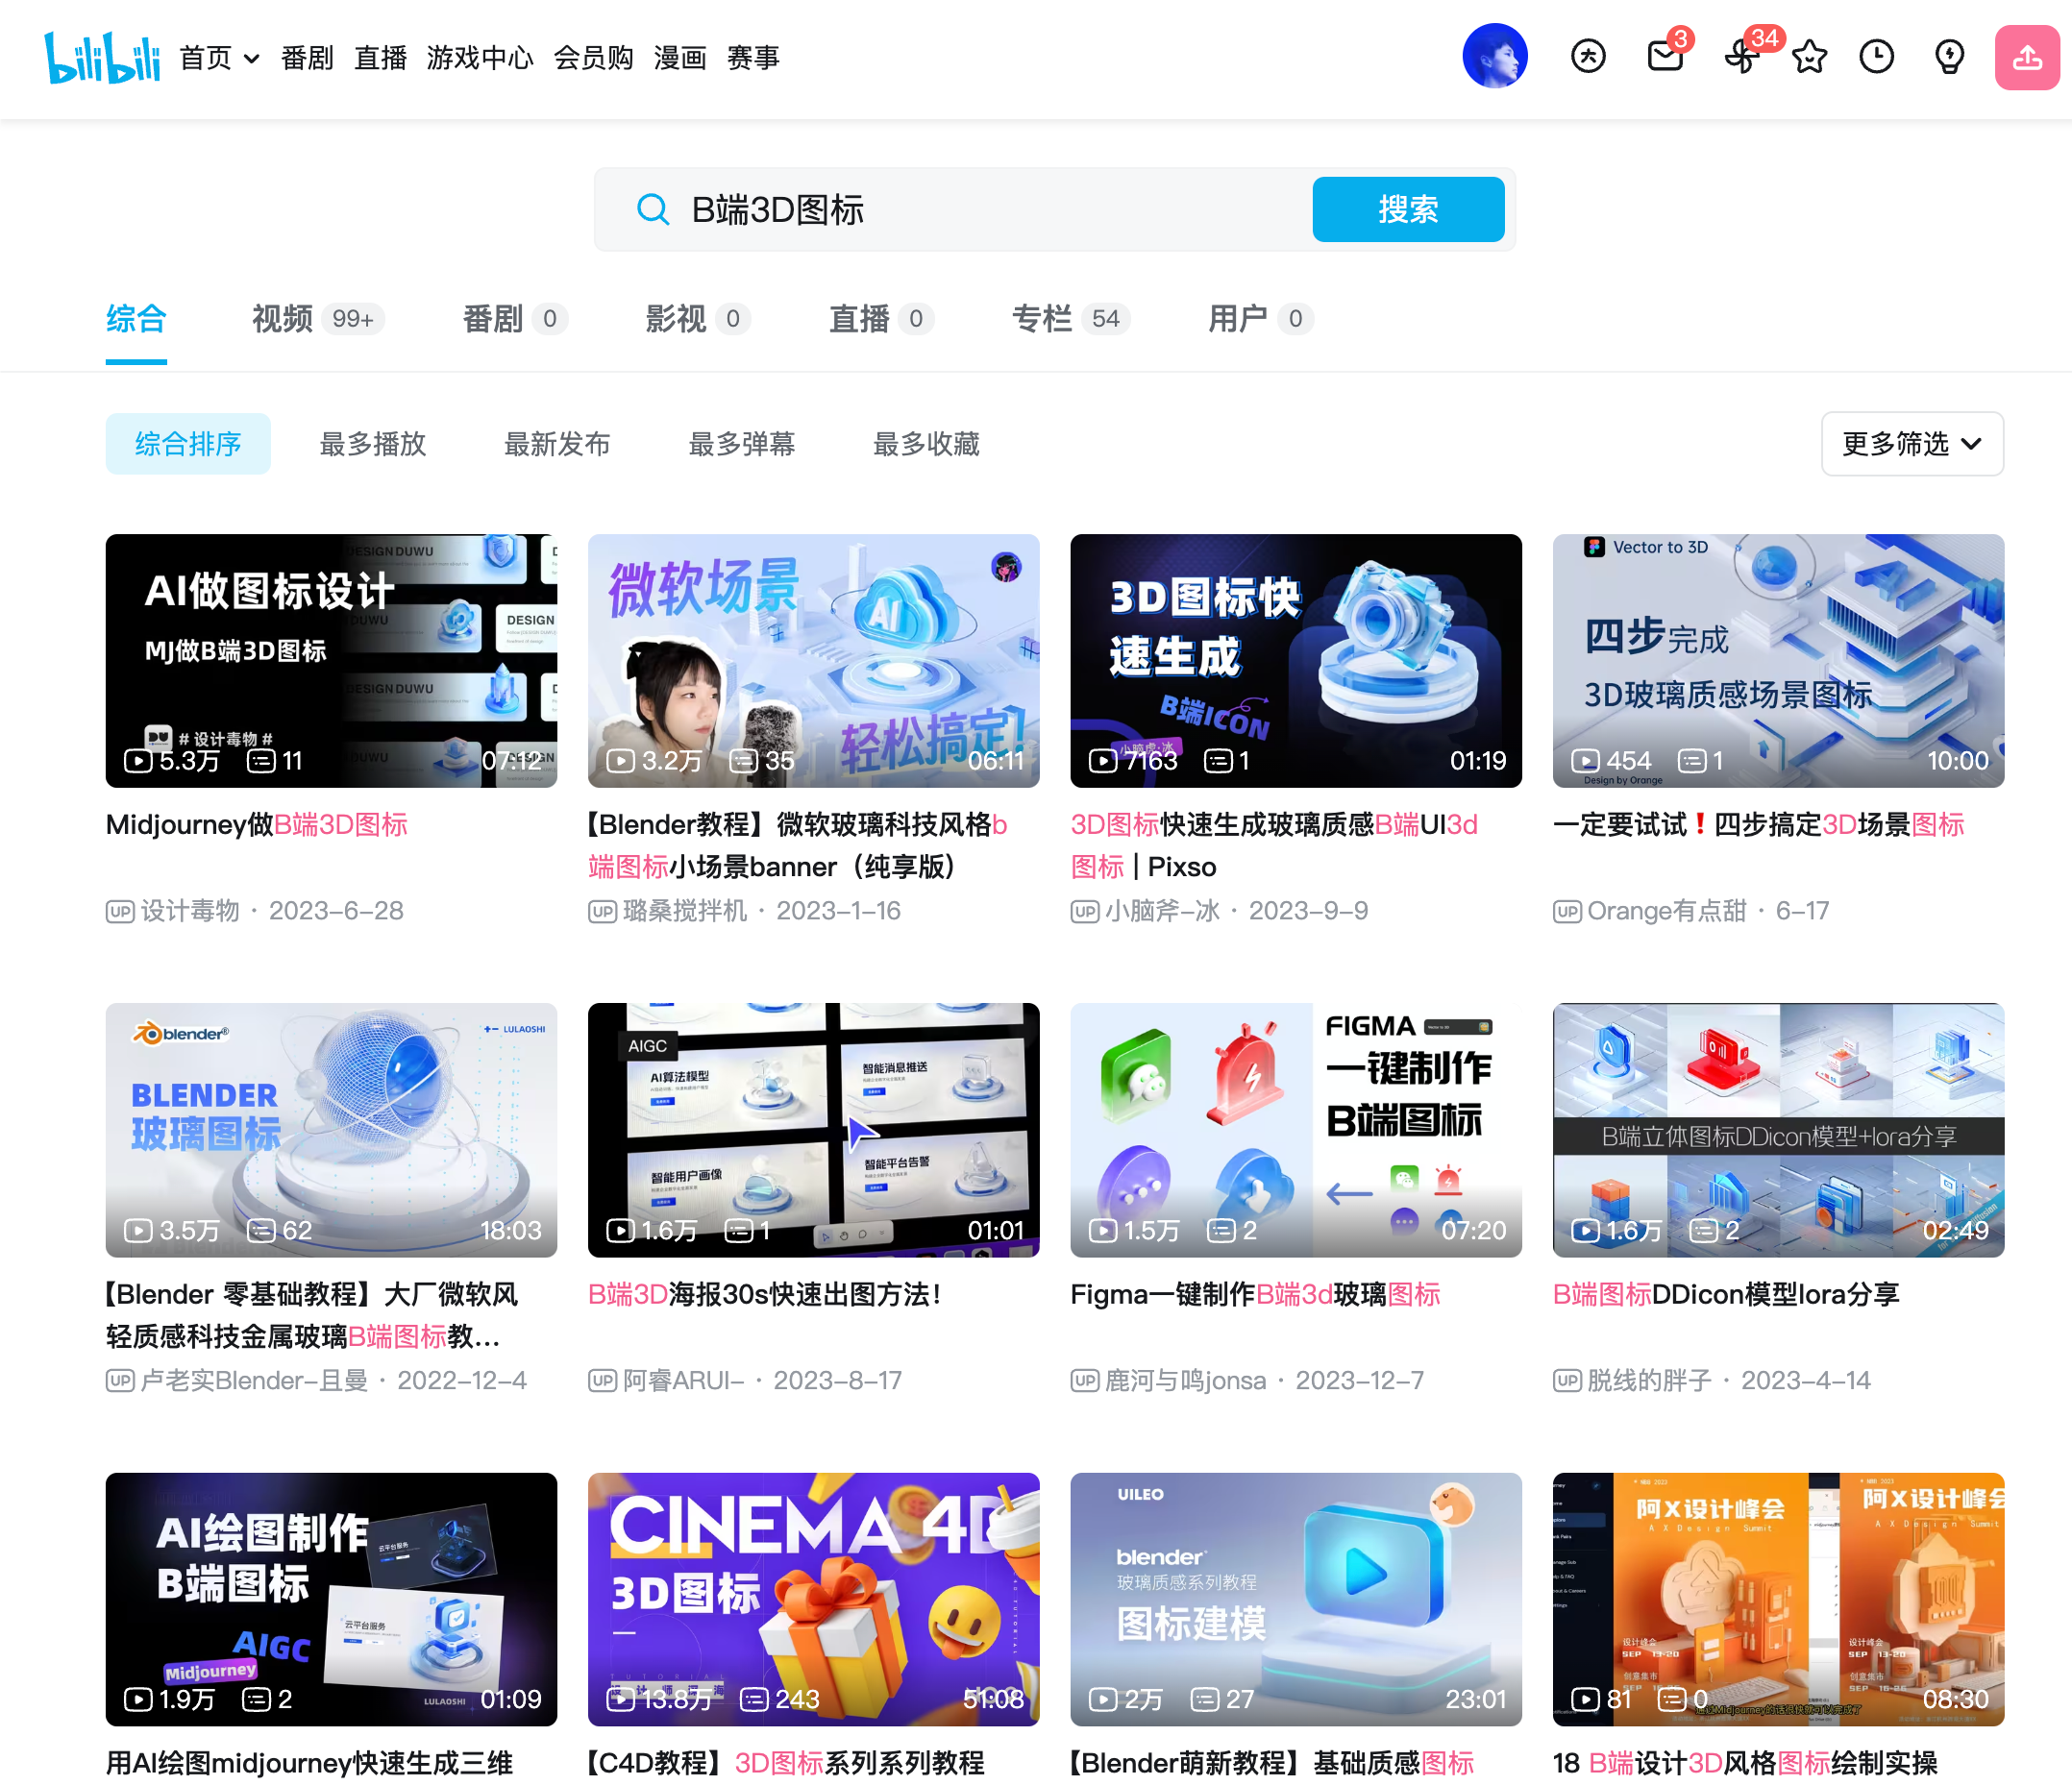The image size is (2072, 1785).
Task: Expand 首页 dropdown arrow
Action: [x=252, y=58]
